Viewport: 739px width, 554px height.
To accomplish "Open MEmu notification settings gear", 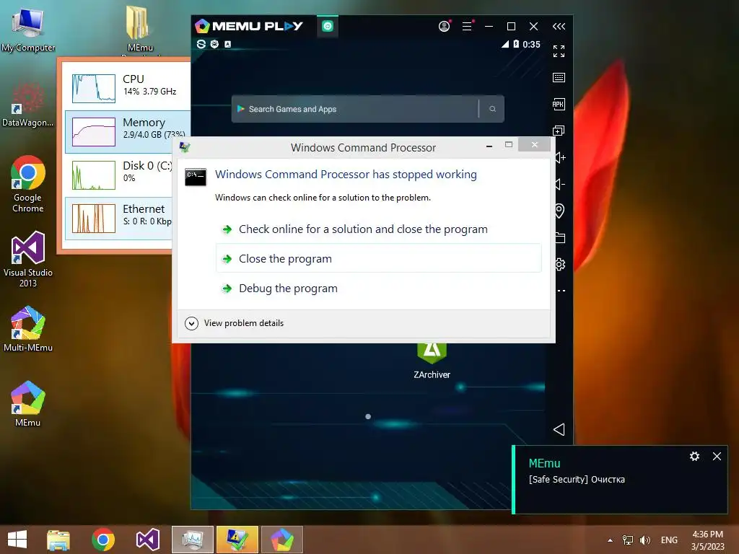I will (694, 456).
